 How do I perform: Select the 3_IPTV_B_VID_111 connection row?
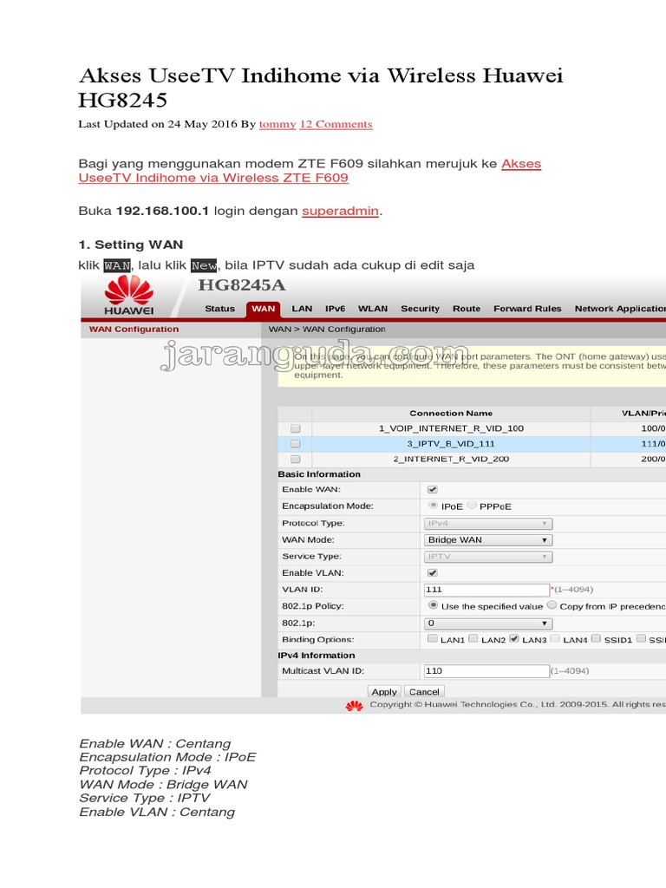coord(473,444)
